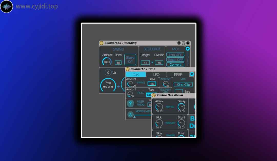Click the TimeSting Swing Base 16 box
This screenshot has width=277, height=161.
(x=118, y=63)
